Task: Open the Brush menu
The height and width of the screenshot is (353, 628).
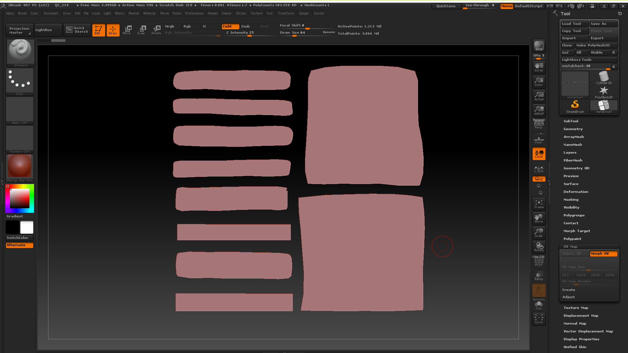Action: 22,13
